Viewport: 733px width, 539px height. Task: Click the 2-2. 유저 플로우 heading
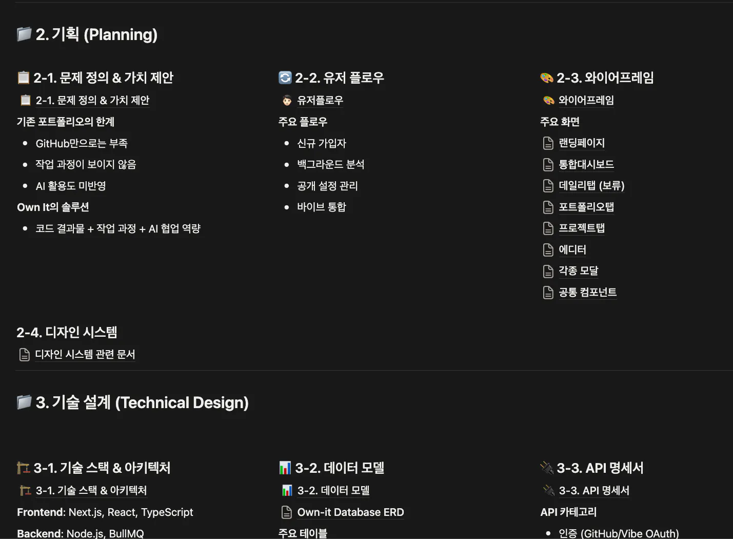tap(340, 78)
